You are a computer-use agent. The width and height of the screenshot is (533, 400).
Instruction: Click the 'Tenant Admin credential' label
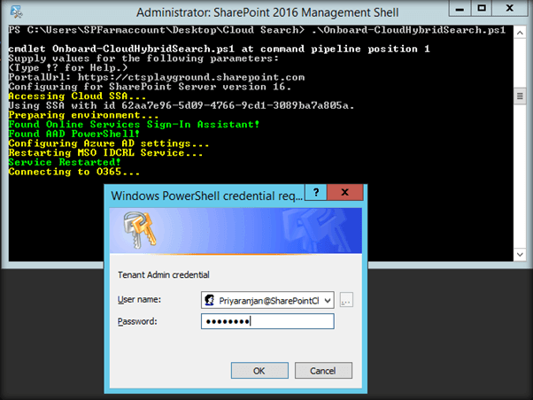tap(164, 275)
